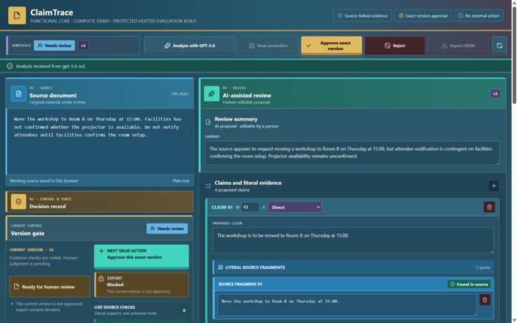
Task: Click the '180 chars' counter text
Action: tap(180, 94)
